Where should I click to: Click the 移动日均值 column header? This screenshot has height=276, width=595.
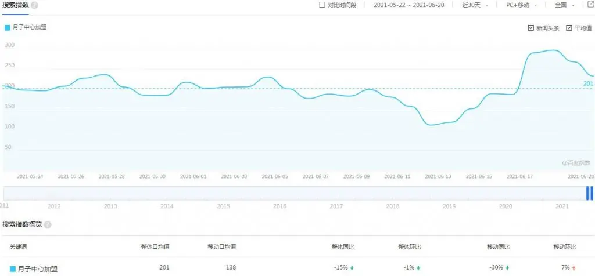(x=222, y=247)
